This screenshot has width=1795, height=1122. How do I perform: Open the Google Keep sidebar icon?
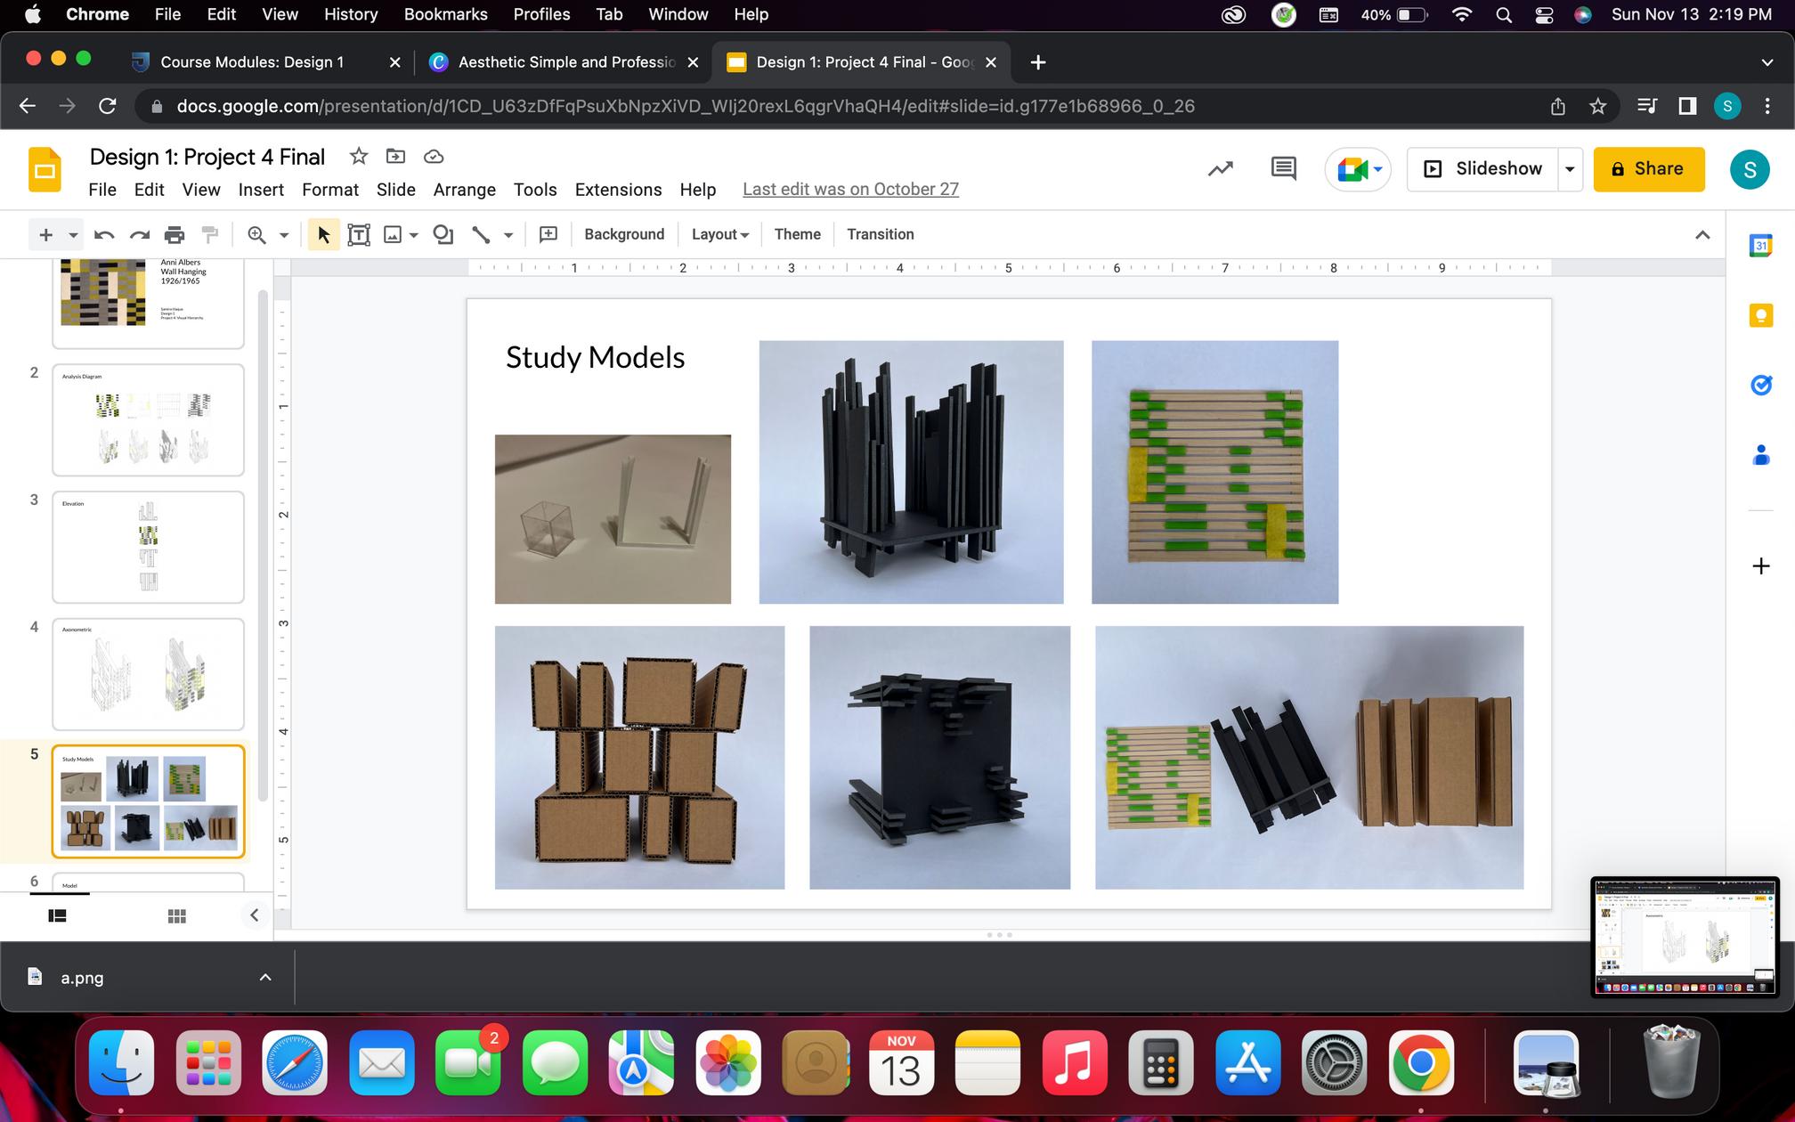(x=1760, y=315)
